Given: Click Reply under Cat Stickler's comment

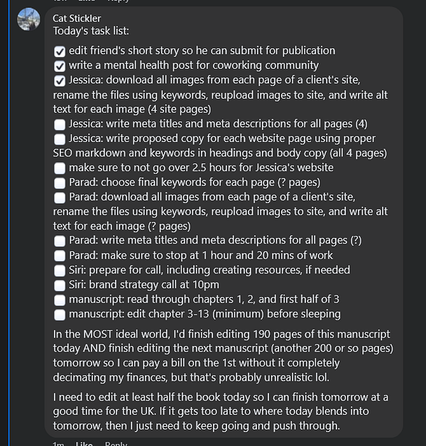Looking at the screenshot, I should click(116, 444).
